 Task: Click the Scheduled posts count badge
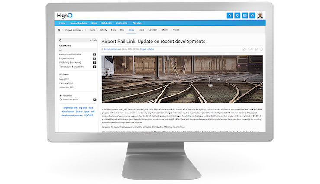click(95, 100)
